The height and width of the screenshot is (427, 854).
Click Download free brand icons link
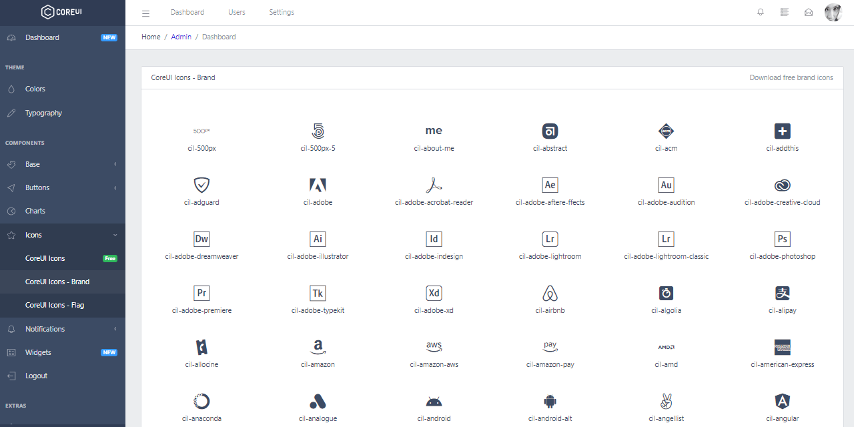coord(791,77)
